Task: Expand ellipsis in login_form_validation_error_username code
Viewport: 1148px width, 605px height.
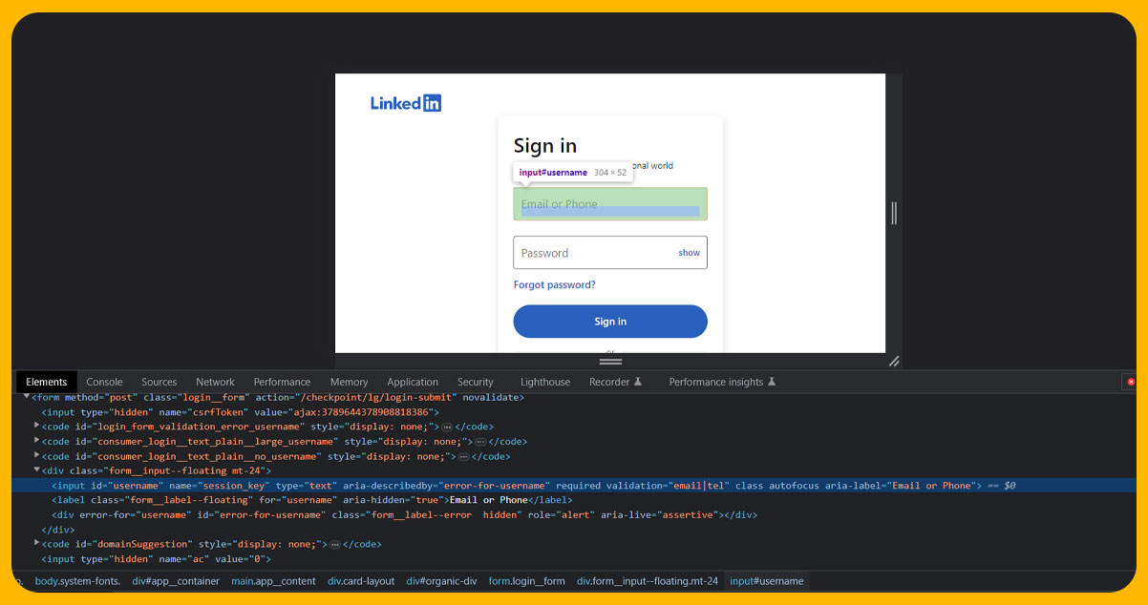Action: (446, 427)
